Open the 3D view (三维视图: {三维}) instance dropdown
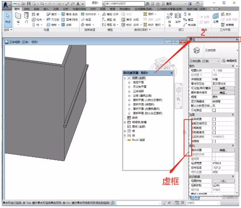Viewport: 241px width, 208px height. [x=205, y=61]
